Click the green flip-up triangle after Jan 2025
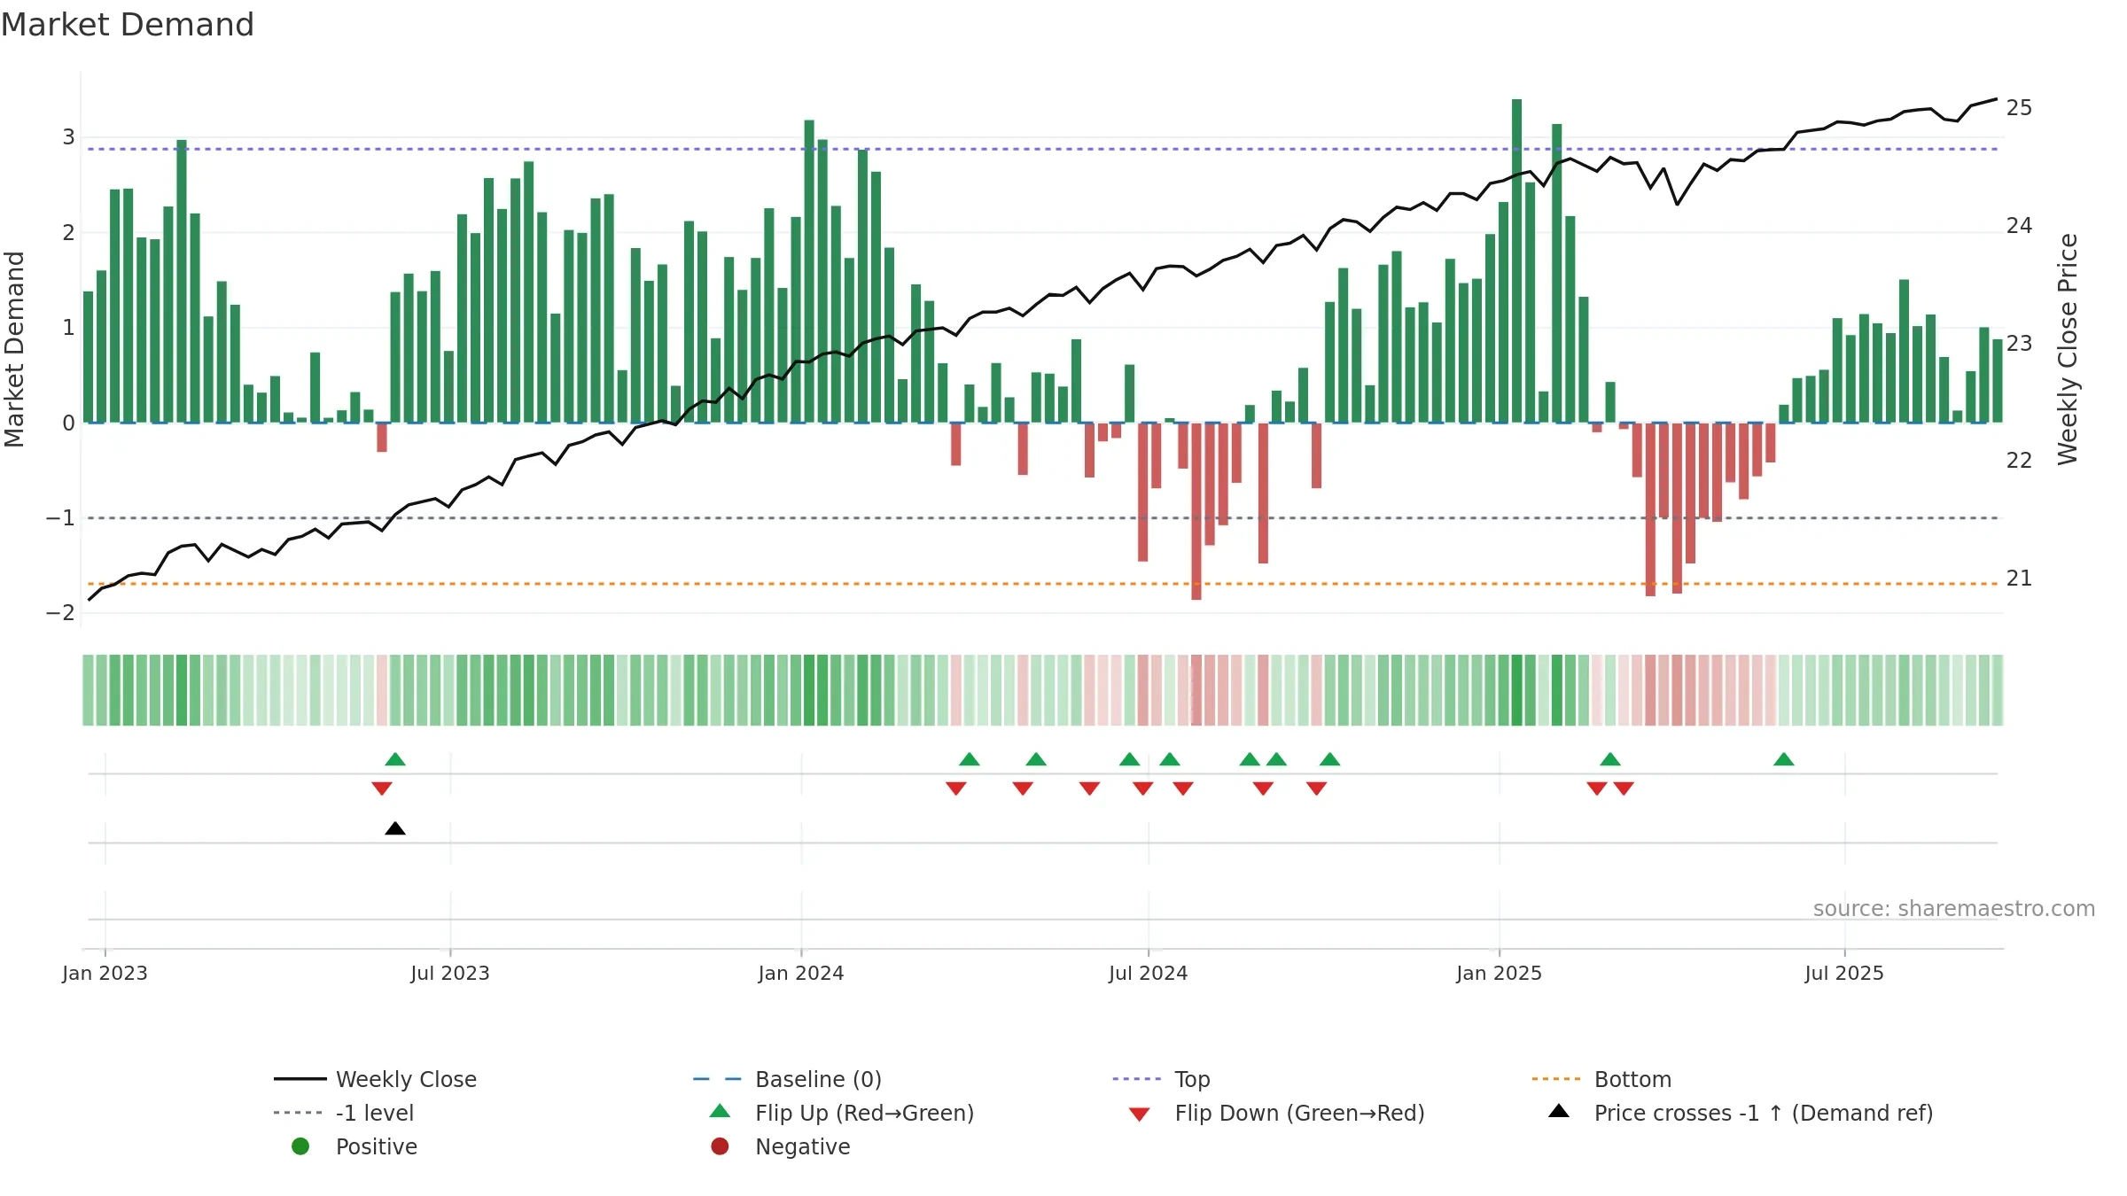The image size is (2127, 1196). pyautogui.click(x=1610, y=759)
